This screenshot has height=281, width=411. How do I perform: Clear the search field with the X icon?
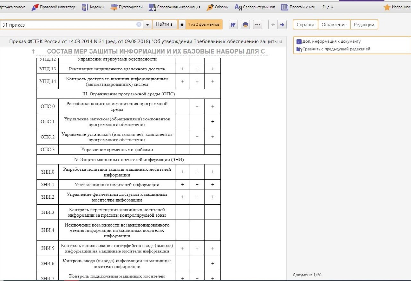tap(139, 25)
